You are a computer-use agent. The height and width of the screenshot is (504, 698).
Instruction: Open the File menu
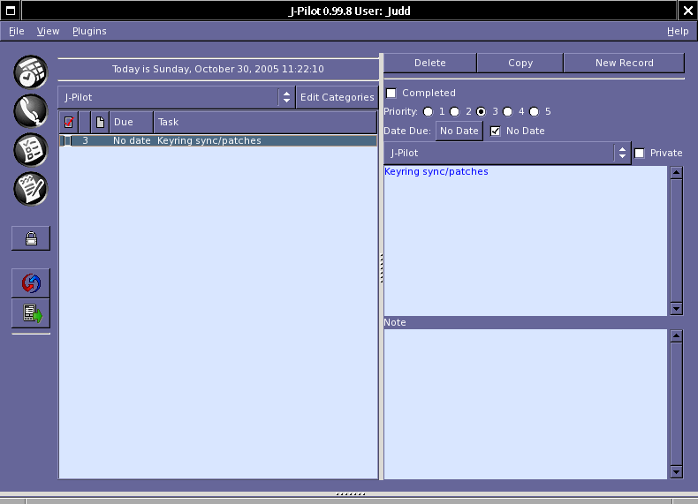point(17,31)
